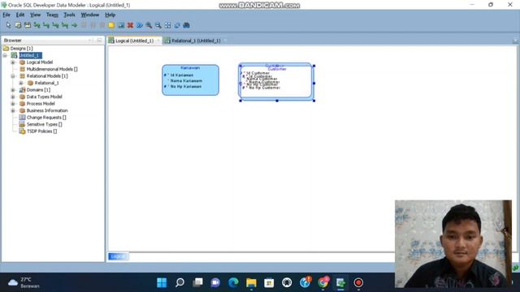The width and height of the screenshot is (520, 292).
Task: Click the 'No Hp Karyawan' attribute
Action: coord(186,87)
